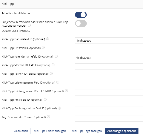Focus the Leistungsname Kürzel Feld ID input
Image resolution: width=143 pixels, height=137 pixels.
click(109, 92)
